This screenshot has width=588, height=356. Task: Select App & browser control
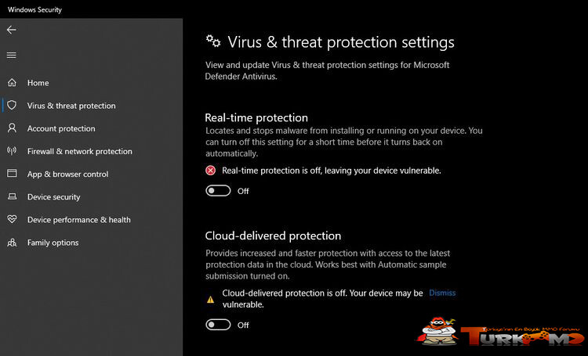point(67,174)
